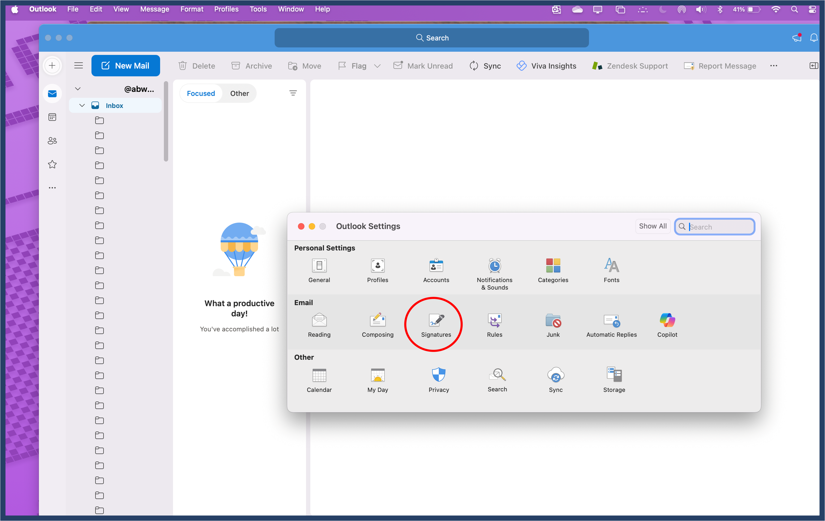Image resolution: width=825 pixels, height=521 pixels.
Task: Collapse the @abw account chevron
Action: (78, 89)
